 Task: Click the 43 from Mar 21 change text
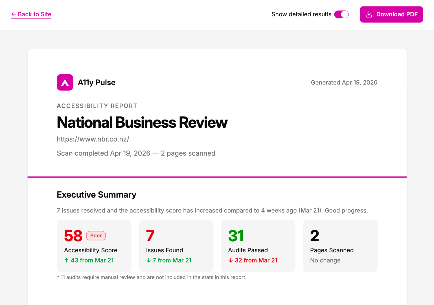coord(92,260)
